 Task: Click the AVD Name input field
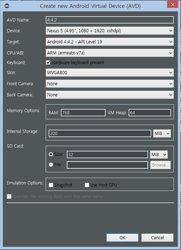[x=110, y=20]
